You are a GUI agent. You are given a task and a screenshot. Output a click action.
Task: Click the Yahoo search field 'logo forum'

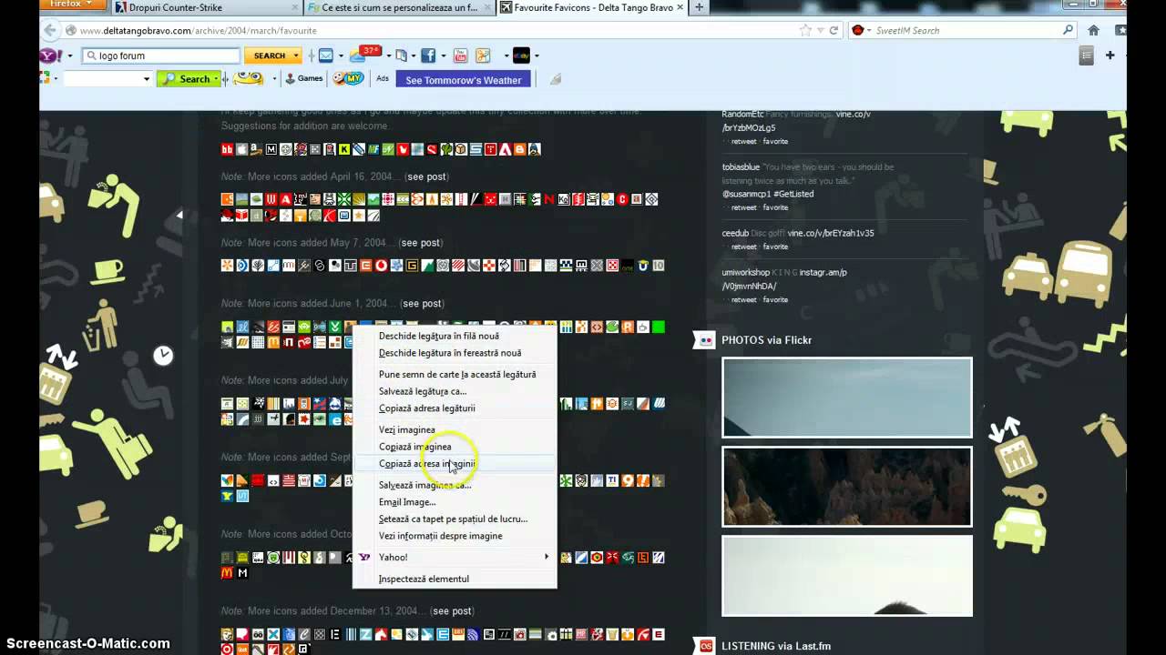160,55
